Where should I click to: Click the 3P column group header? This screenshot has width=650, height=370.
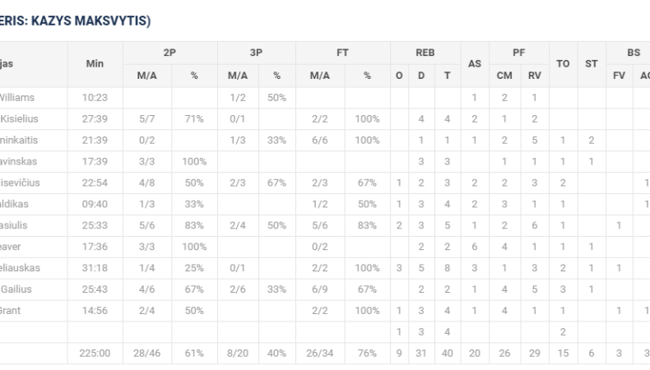[x=256, y=53]
